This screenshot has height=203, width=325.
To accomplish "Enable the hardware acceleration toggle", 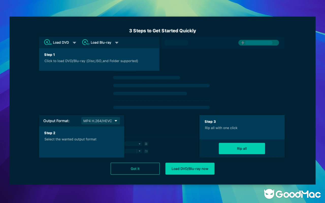I will click(259, 42).
